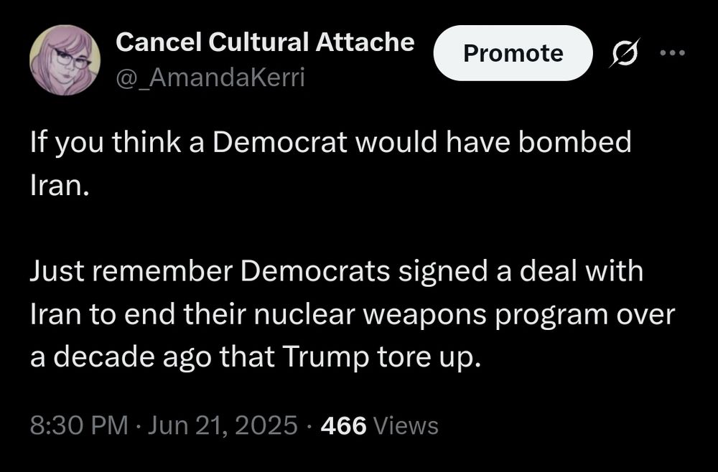This screenshot has width=718, height=472.
Task: Click the word 'Attache' in the display name
Action: pos(365,42)
